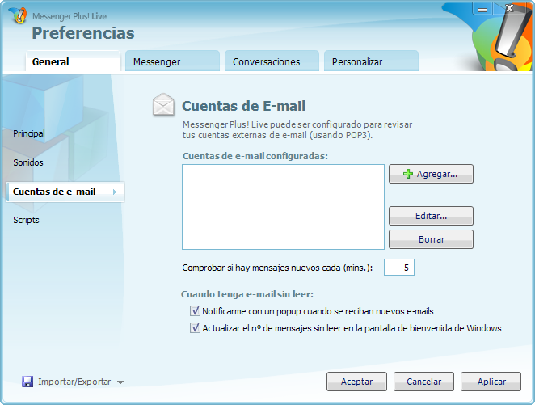Open the Importar/Exportar dropdown arrow
The width and height of the screenshot is (535, 405).
(120, 382)
